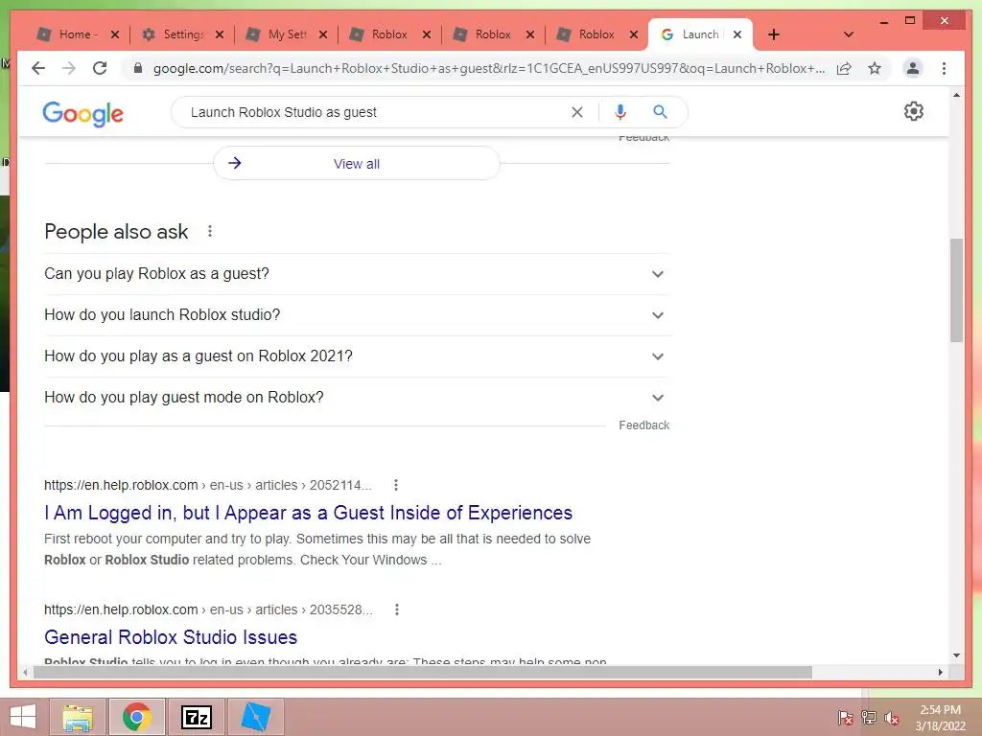Click the scroll up arrow
The image size is (982, 736).
pyautogui.click(x=956, y=95)
